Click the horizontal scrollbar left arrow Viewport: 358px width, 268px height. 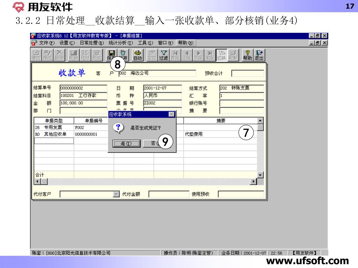37,181
